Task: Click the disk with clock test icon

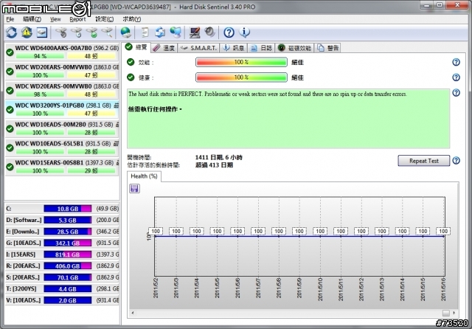Action: 77,32
